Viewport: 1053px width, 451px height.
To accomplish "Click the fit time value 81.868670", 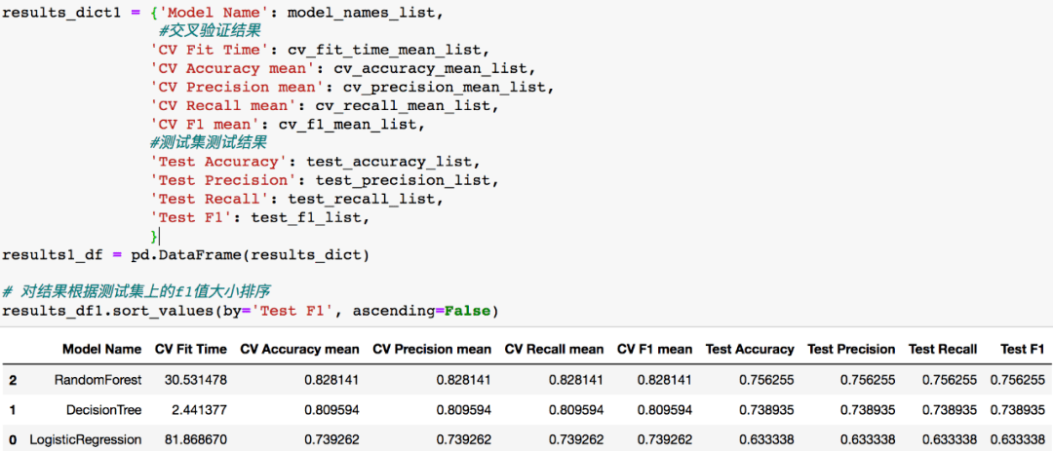I will (x=195, y=439).
